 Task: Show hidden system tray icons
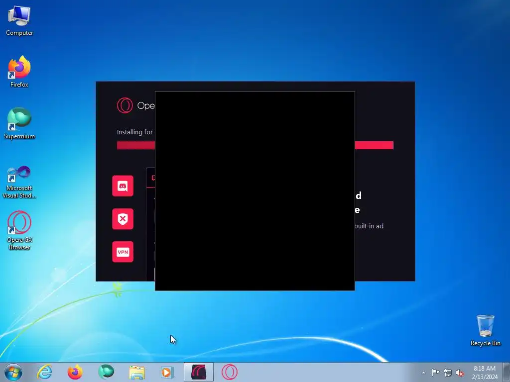[423, 373]
